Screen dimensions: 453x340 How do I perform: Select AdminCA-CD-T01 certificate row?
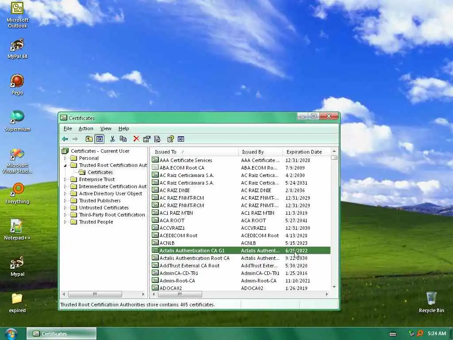241,273
